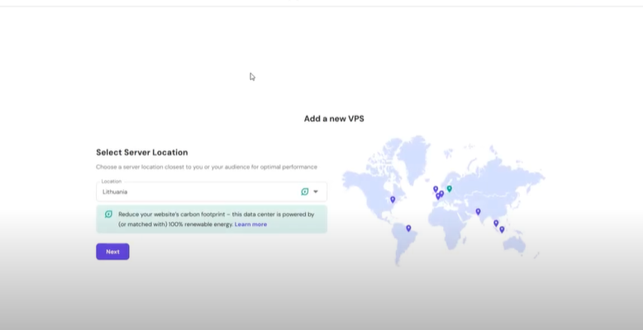Click the 'Add a new VPS' heading
This screenshot has height=330, width=643.
(x=334, y=119)
